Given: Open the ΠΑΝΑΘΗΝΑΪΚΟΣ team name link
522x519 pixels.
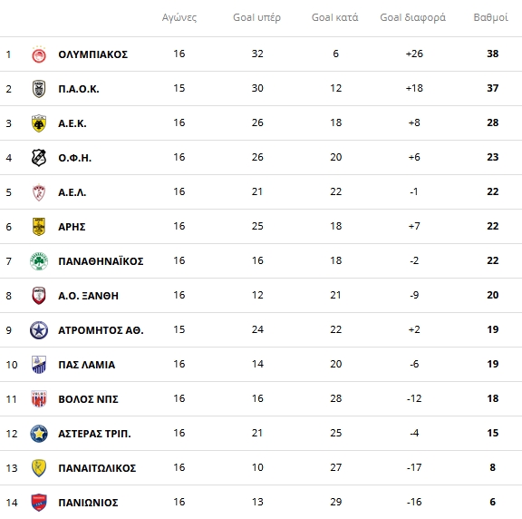Looking at the screenshot, I should (x=101, y=261).
